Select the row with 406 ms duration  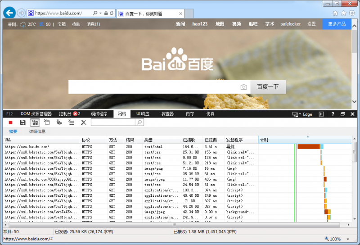click(x=177, y=179)
